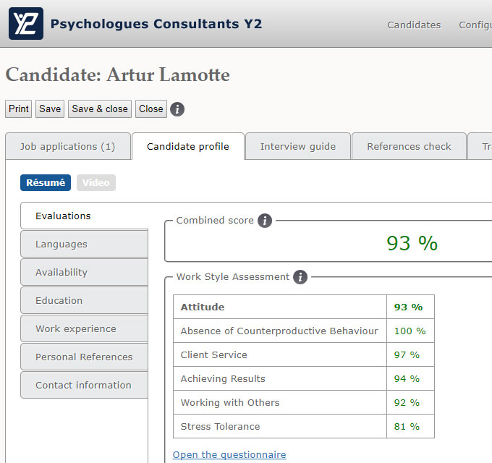Select Contact information in the sidebar
Viewport: 492px width, 463px height.
pos(84,385)
